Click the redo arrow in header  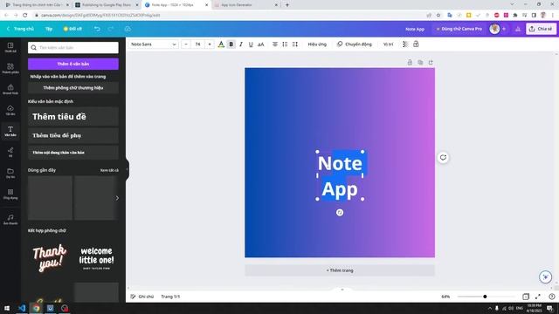(111, 29)
